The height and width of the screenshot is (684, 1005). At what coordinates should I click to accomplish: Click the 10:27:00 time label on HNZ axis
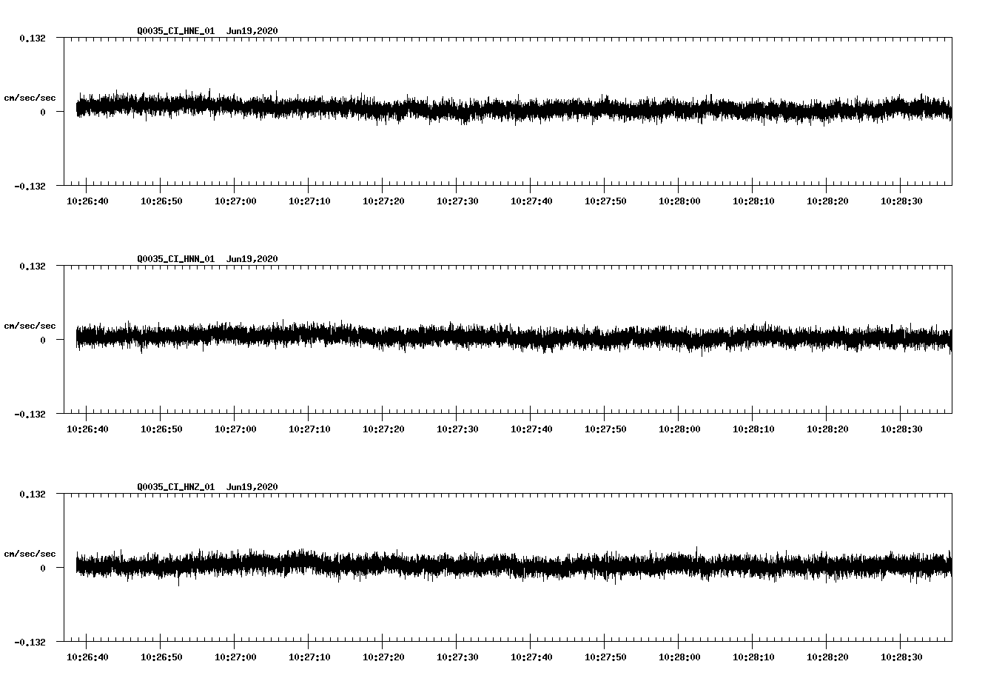tap(235, 657)
